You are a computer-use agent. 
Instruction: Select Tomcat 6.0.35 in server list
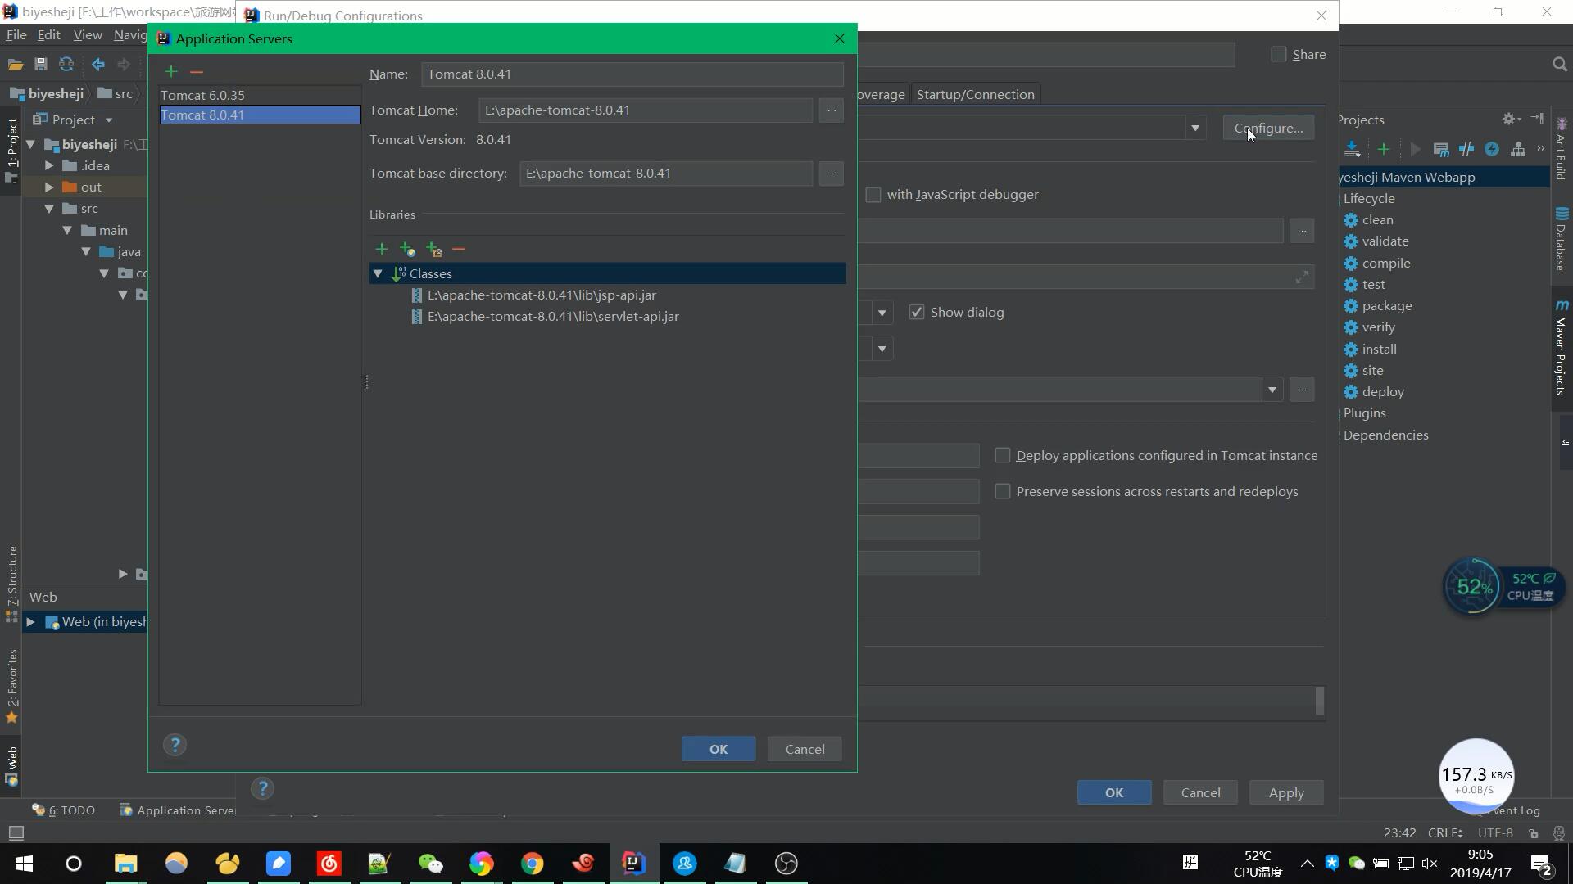tap(260, 96)
